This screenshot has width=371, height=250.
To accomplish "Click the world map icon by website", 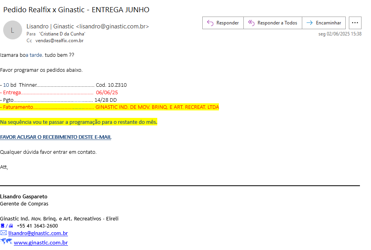I will (x=6, y=242).
